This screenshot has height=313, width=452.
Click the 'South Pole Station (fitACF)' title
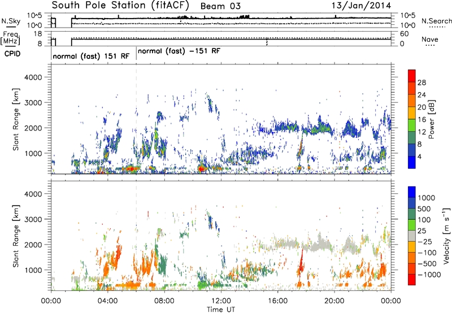tap(120, 5)
